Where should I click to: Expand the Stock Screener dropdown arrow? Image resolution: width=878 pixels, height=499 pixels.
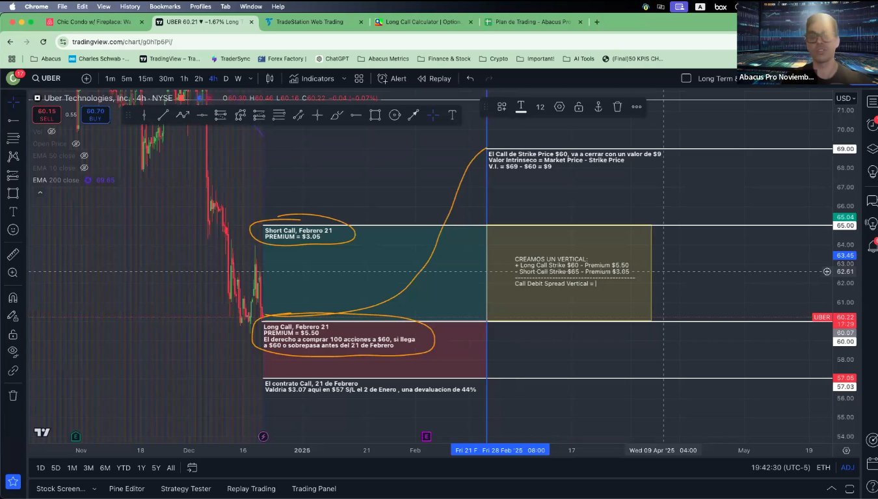click(x=94, y=489)
